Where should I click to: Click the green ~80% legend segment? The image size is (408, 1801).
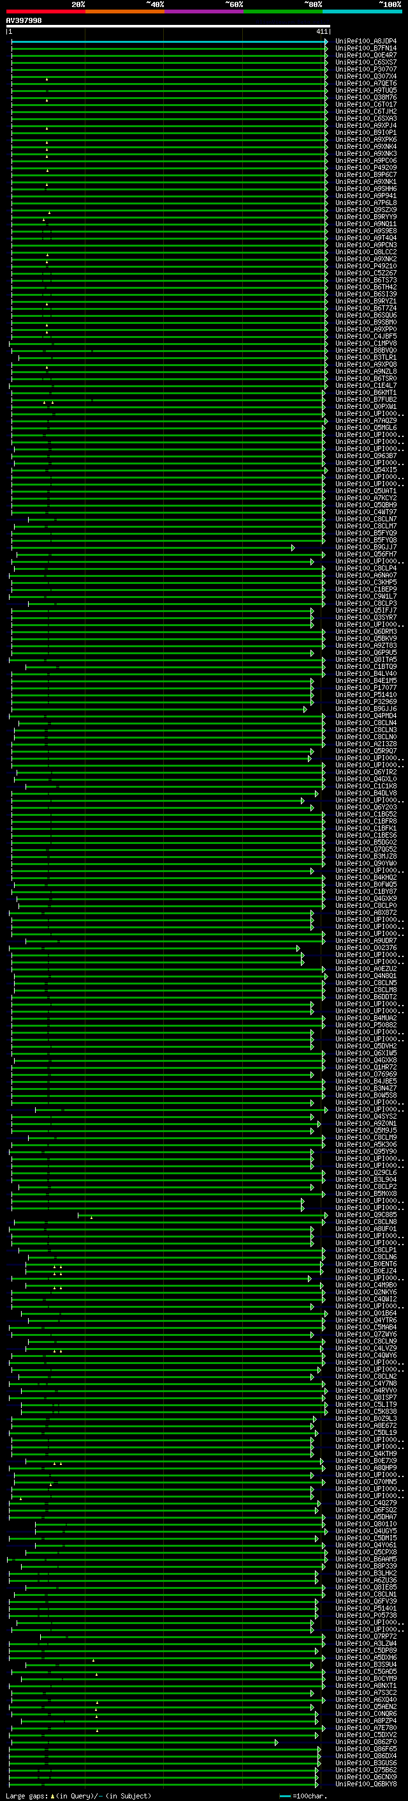[282, 12]
